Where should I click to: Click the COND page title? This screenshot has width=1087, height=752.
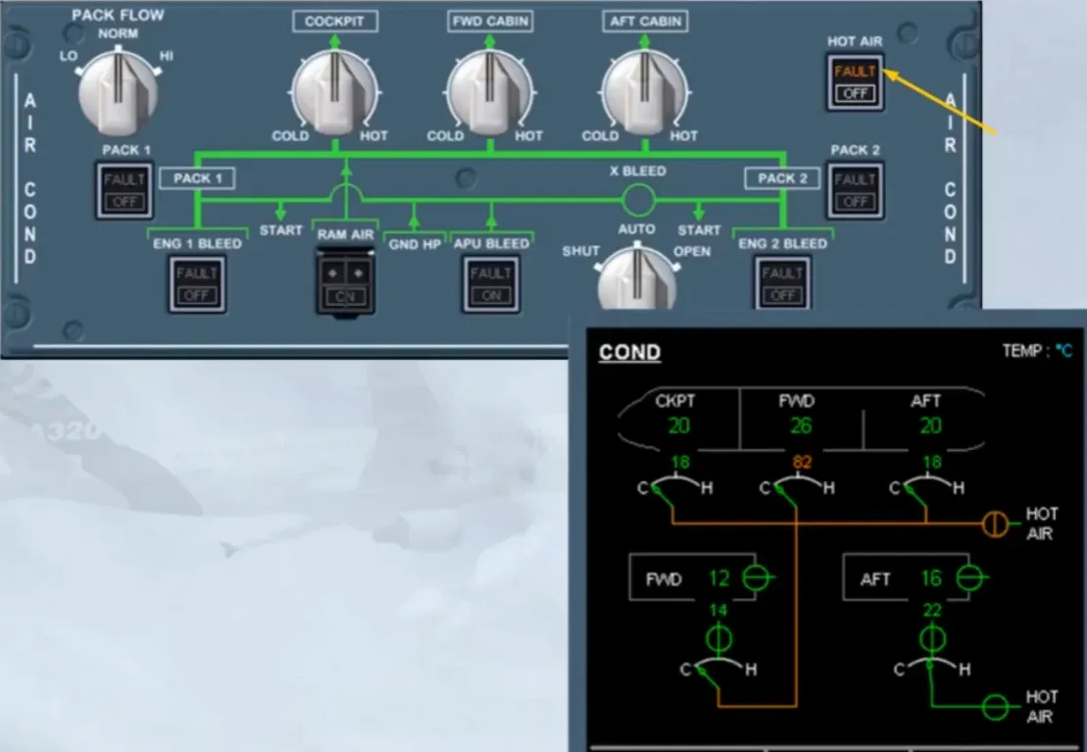(629, 352)
